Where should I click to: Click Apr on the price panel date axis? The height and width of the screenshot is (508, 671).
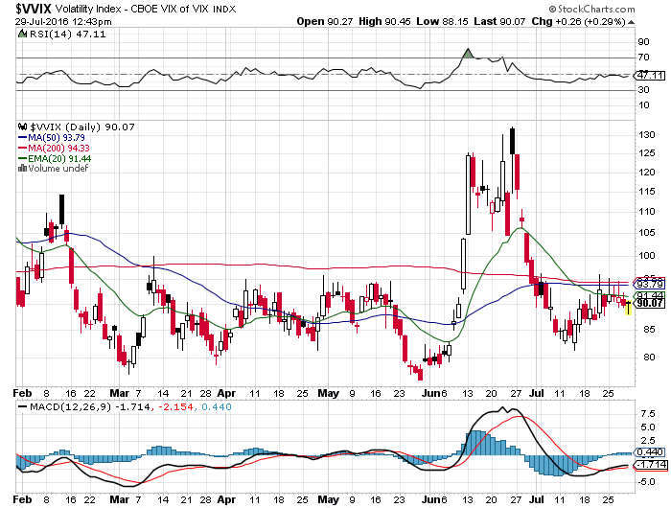tap(226, 393)
